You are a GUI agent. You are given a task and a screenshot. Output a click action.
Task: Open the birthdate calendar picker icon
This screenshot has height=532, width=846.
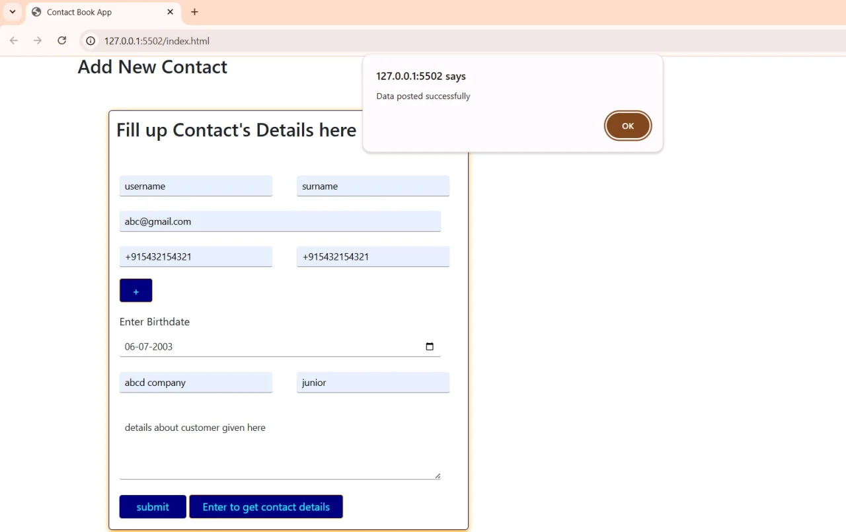[430, 346]
